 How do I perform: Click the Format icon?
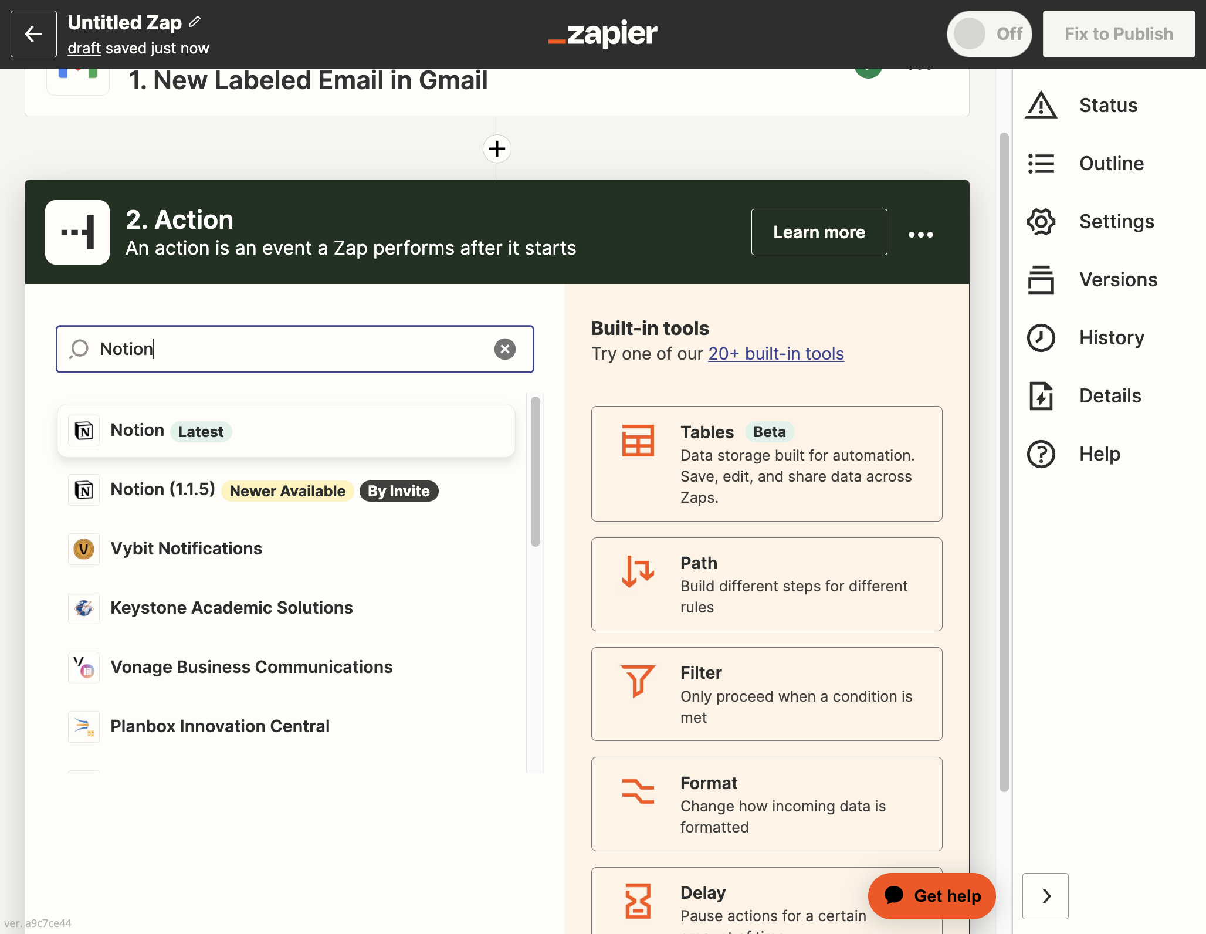pyautogui.click(x=638, y=791)
